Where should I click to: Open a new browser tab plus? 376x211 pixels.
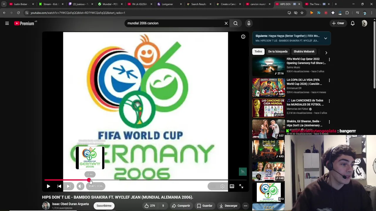pos(336,4)
